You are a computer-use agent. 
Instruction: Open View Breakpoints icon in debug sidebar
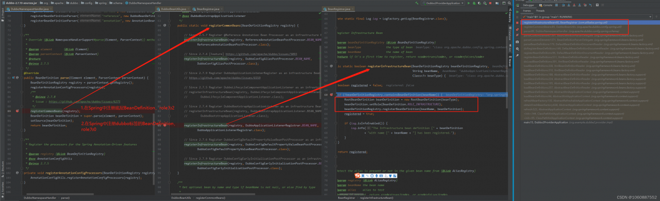click(517, 29)
